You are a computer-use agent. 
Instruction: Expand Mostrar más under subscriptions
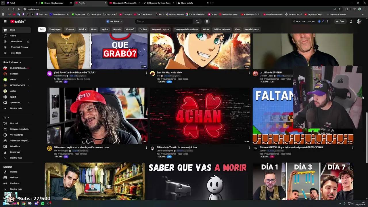click(x=17, y=108)
